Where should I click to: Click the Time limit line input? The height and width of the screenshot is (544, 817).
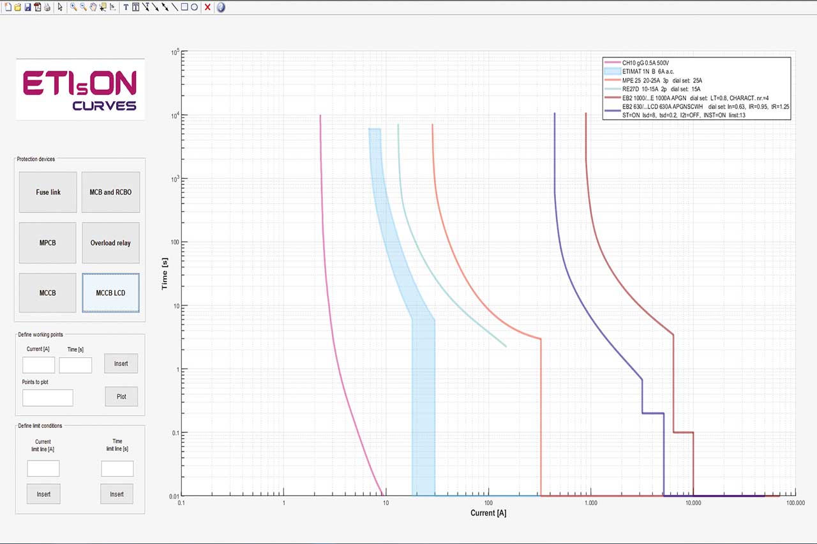[117, 469]
